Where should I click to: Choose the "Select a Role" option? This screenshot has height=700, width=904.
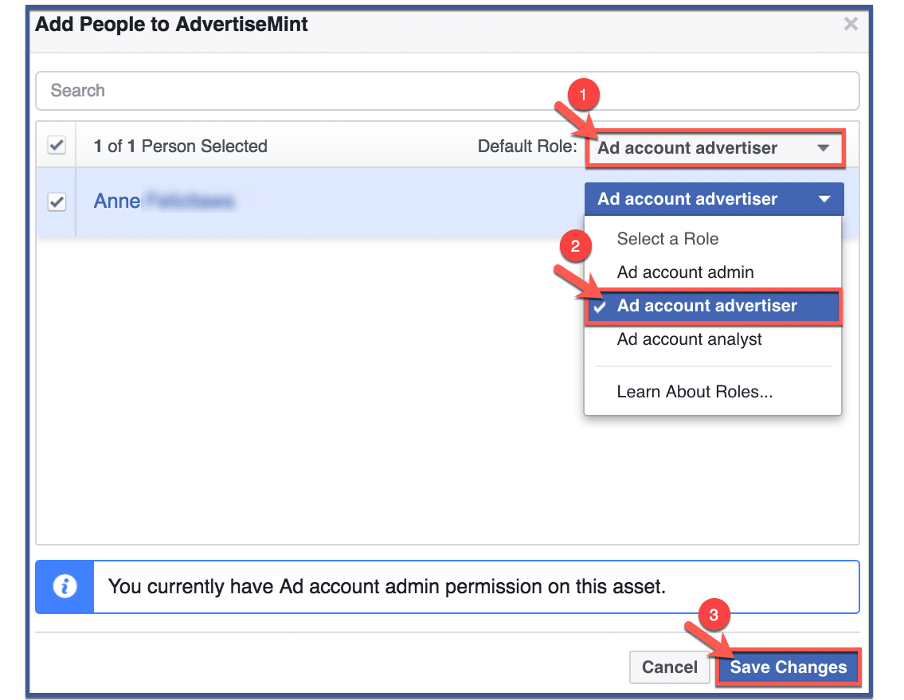pos(667,238)
